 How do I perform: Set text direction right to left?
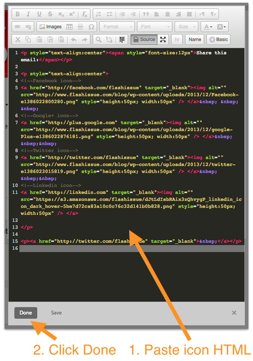point(213,14)
